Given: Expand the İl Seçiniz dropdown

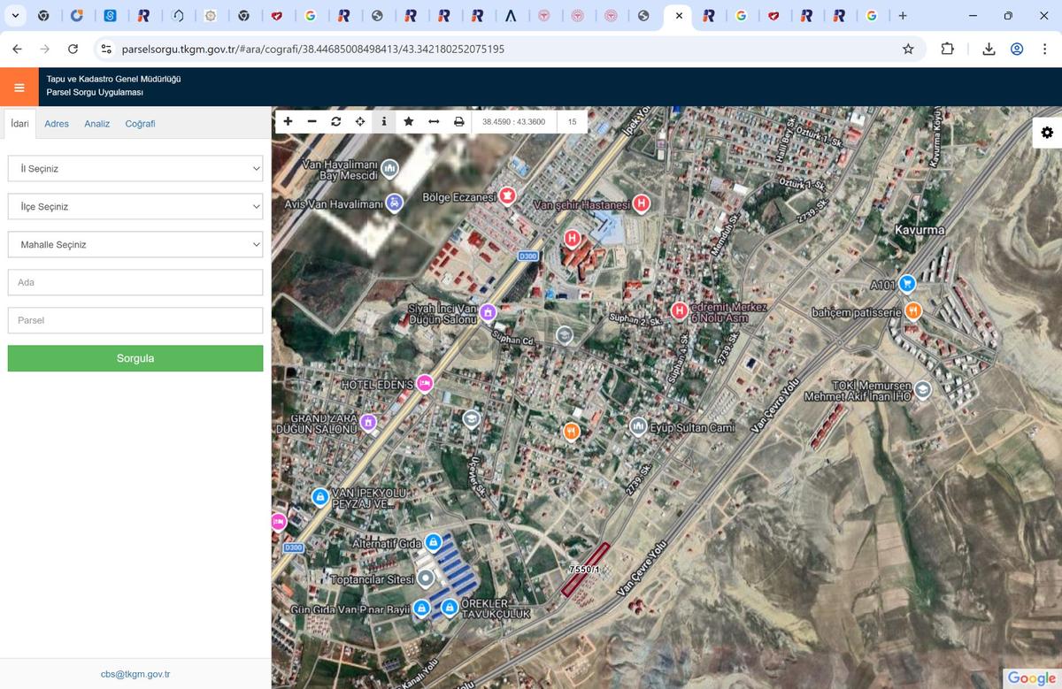Looking at the screenshot, I should [x=135, y=168].
